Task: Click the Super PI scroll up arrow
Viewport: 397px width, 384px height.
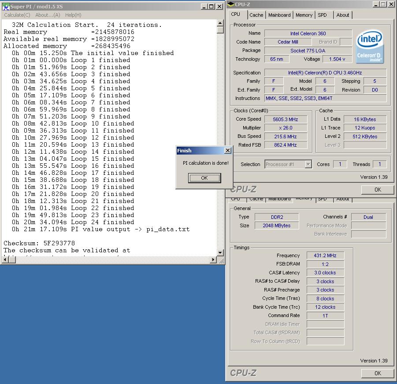Action: 220,23
